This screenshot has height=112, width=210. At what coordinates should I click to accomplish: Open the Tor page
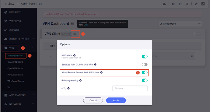(x=9, y=87)
